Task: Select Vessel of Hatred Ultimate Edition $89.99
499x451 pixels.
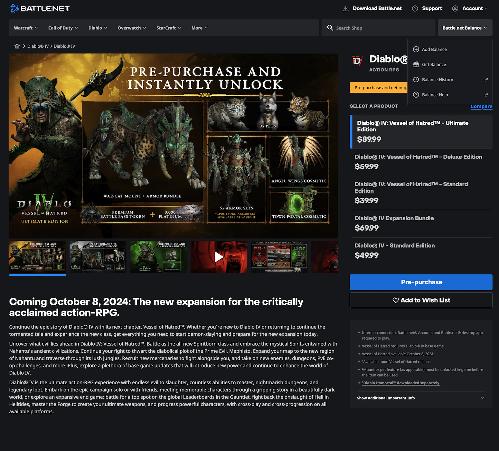Action: (x=421, y=132)
